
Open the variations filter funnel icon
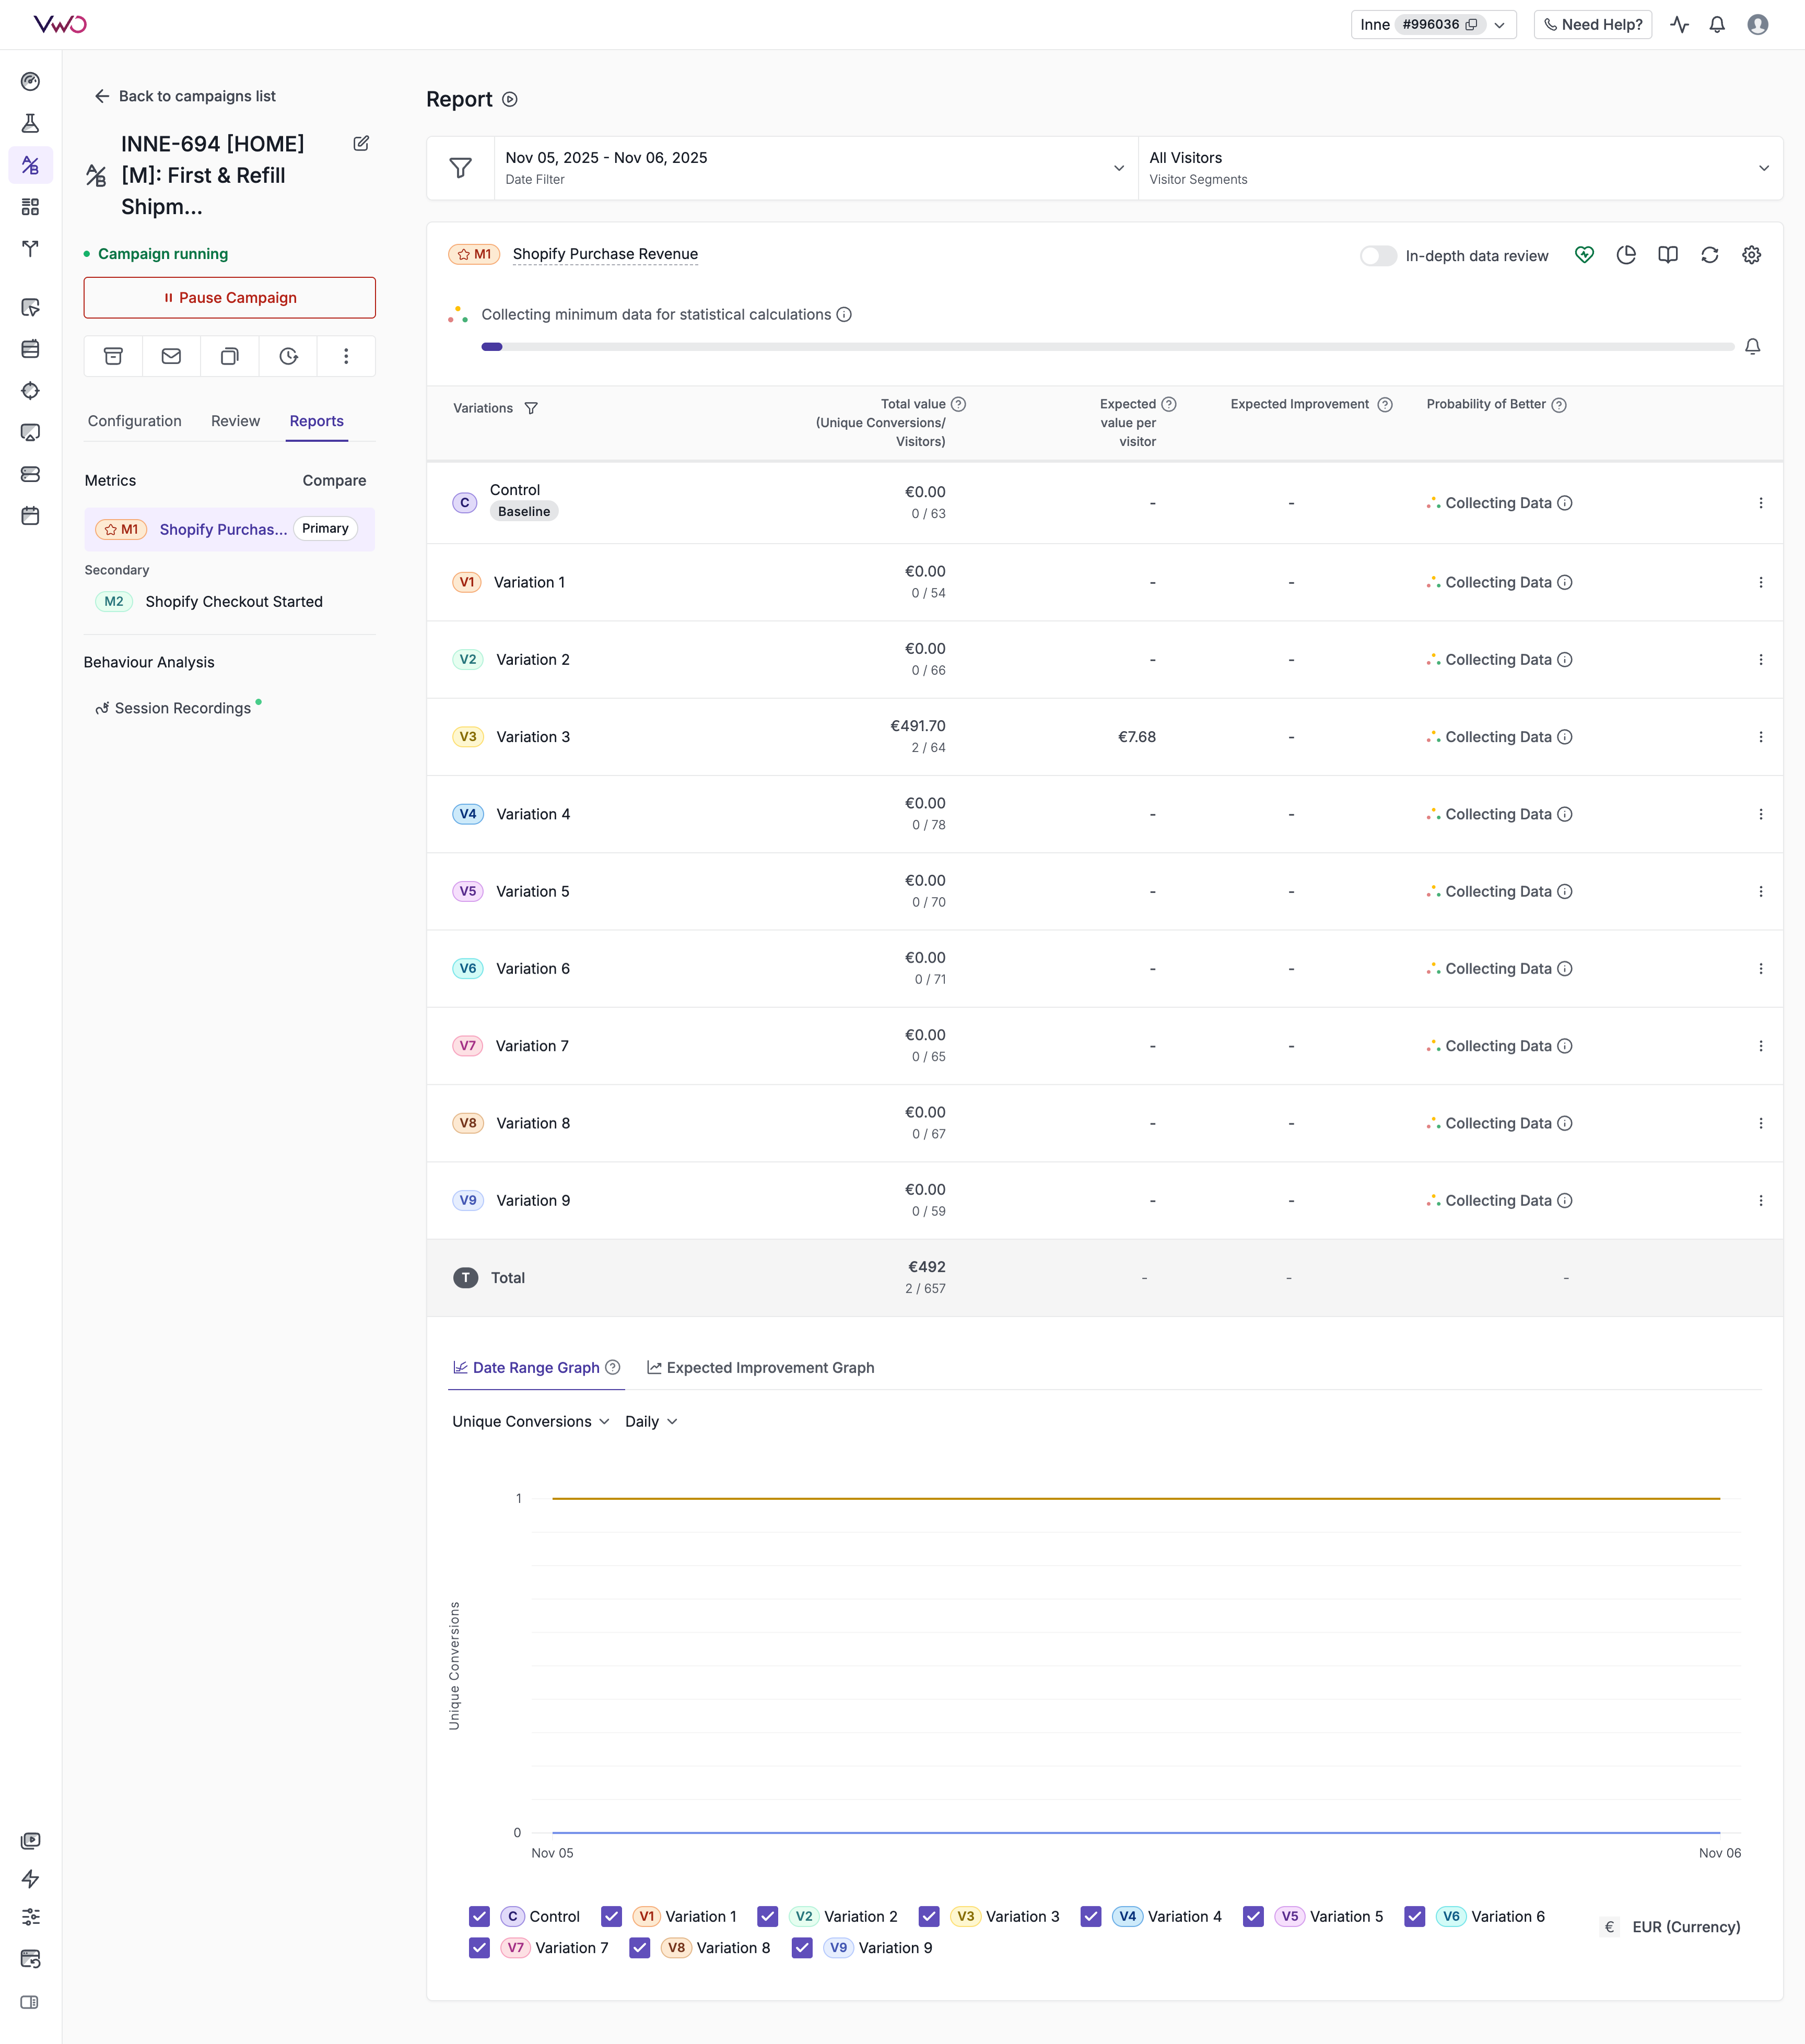531,408
